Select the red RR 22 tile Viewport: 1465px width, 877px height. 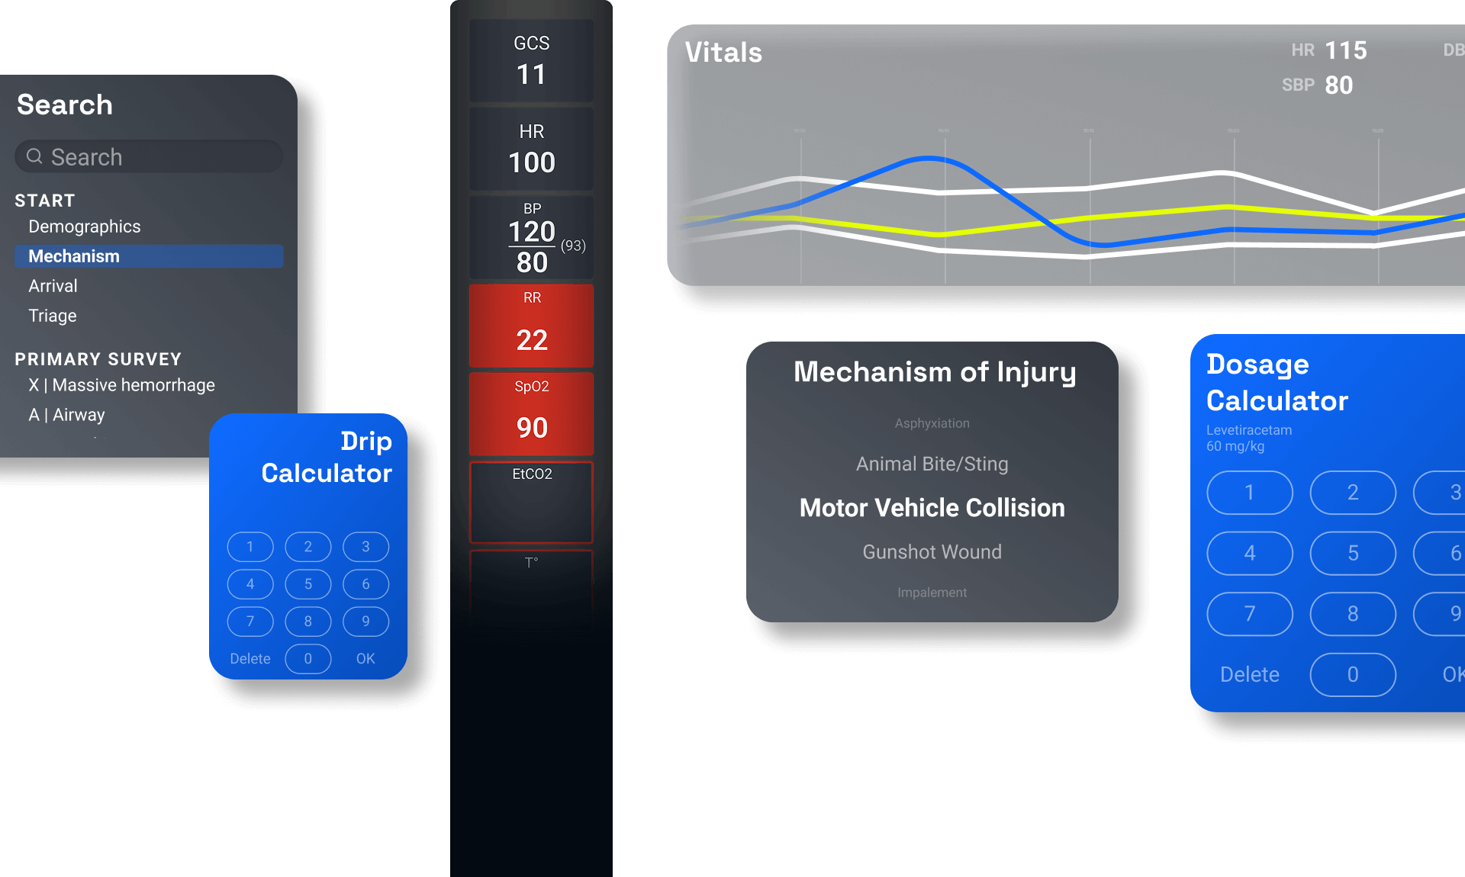point(531,326)
